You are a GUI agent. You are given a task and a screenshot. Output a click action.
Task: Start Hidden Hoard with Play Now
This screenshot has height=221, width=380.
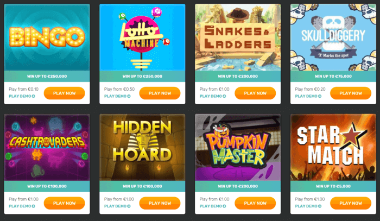pos(160,203)
